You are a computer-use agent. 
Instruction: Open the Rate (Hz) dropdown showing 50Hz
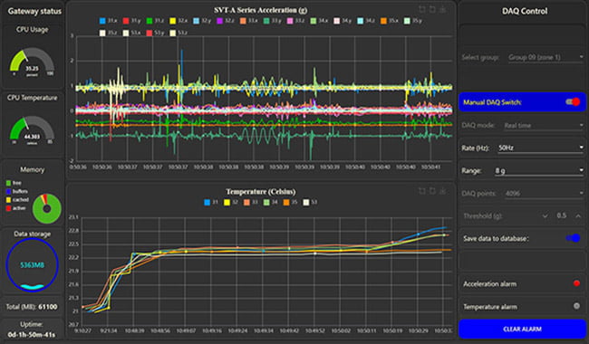pos(540,148)
